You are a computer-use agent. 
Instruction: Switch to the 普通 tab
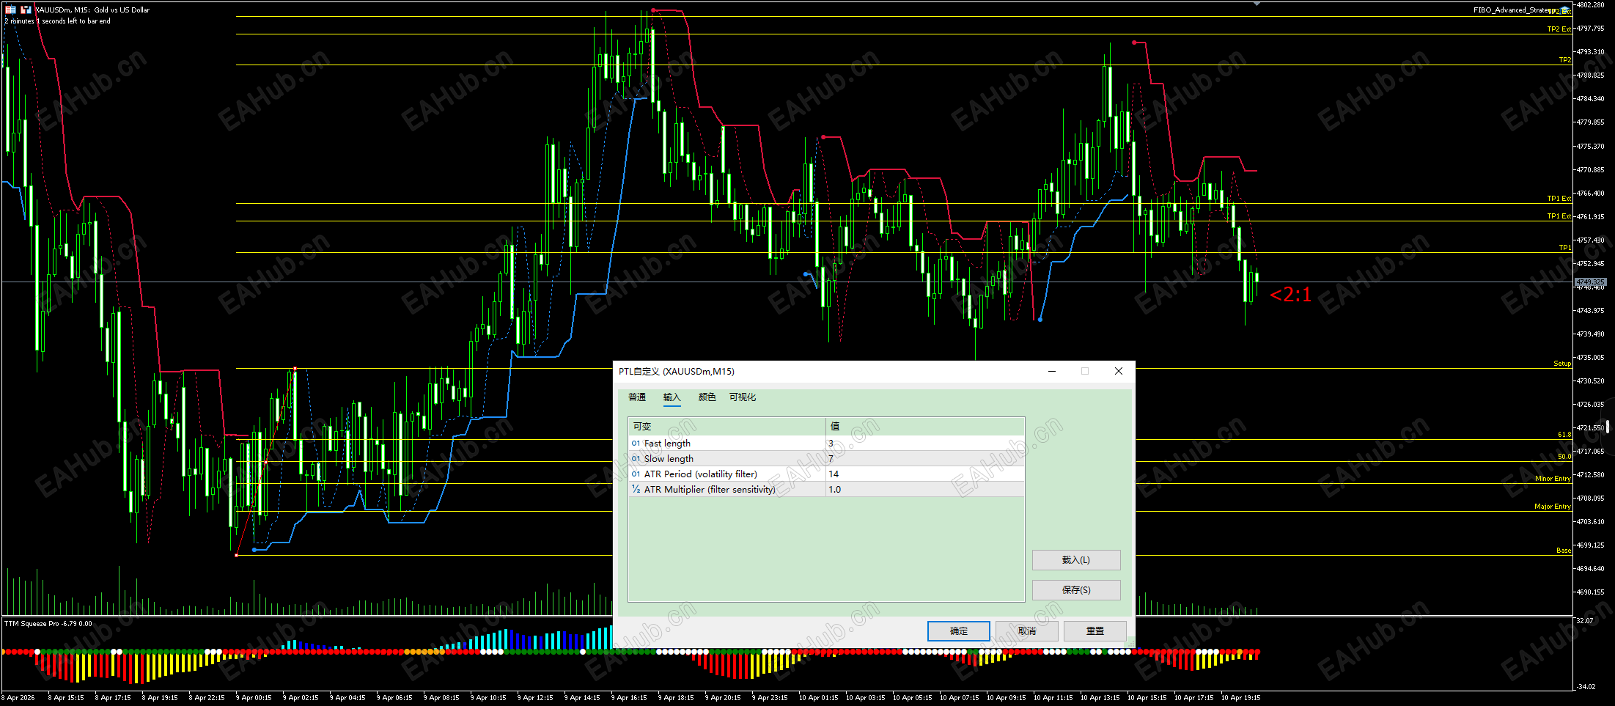tap(637, 397)
